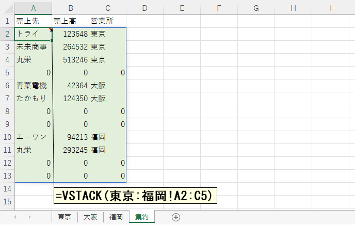Select column H header
355x225 pixels.
coord(294,8)
